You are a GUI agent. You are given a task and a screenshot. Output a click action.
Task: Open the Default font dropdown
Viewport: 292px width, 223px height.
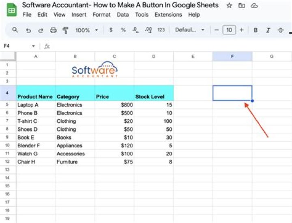pos(190,30)
